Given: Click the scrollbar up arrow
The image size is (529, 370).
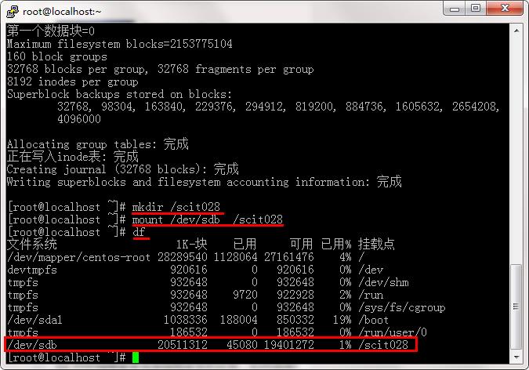Looking at the screenshot, I should tap(516, 31).
